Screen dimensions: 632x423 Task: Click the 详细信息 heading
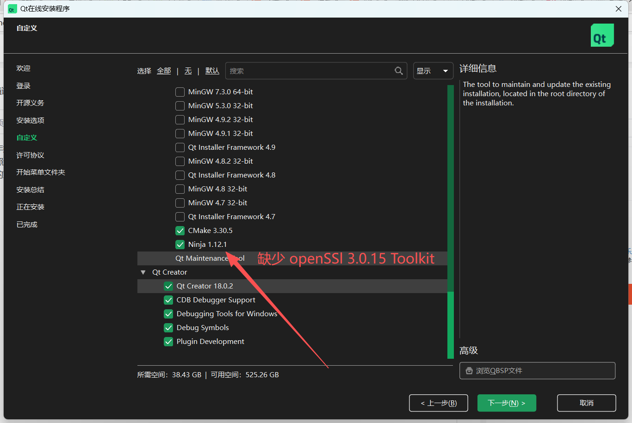pos(478,68)
